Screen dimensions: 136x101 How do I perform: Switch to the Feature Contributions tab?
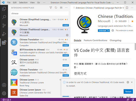(x=95, y=40)
